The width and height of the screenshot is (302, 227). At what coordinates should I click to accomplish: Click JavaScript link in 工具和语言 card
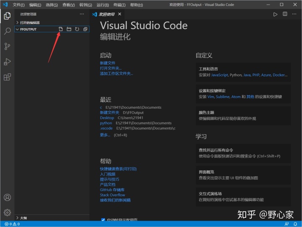(x=219, y=75)
